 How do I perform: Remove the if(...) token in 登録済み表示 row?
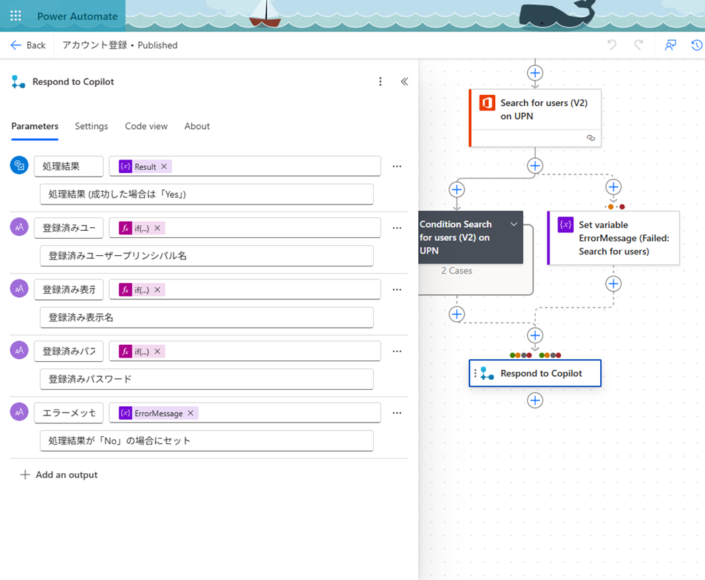click(x=158, y=289)
